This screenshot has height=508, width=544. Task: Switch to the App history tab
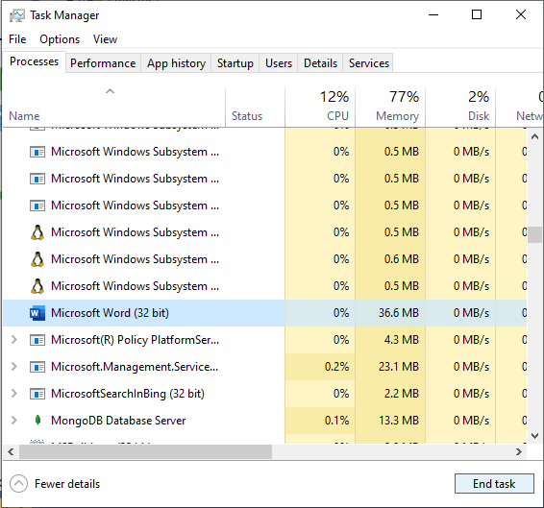[176, 63]
